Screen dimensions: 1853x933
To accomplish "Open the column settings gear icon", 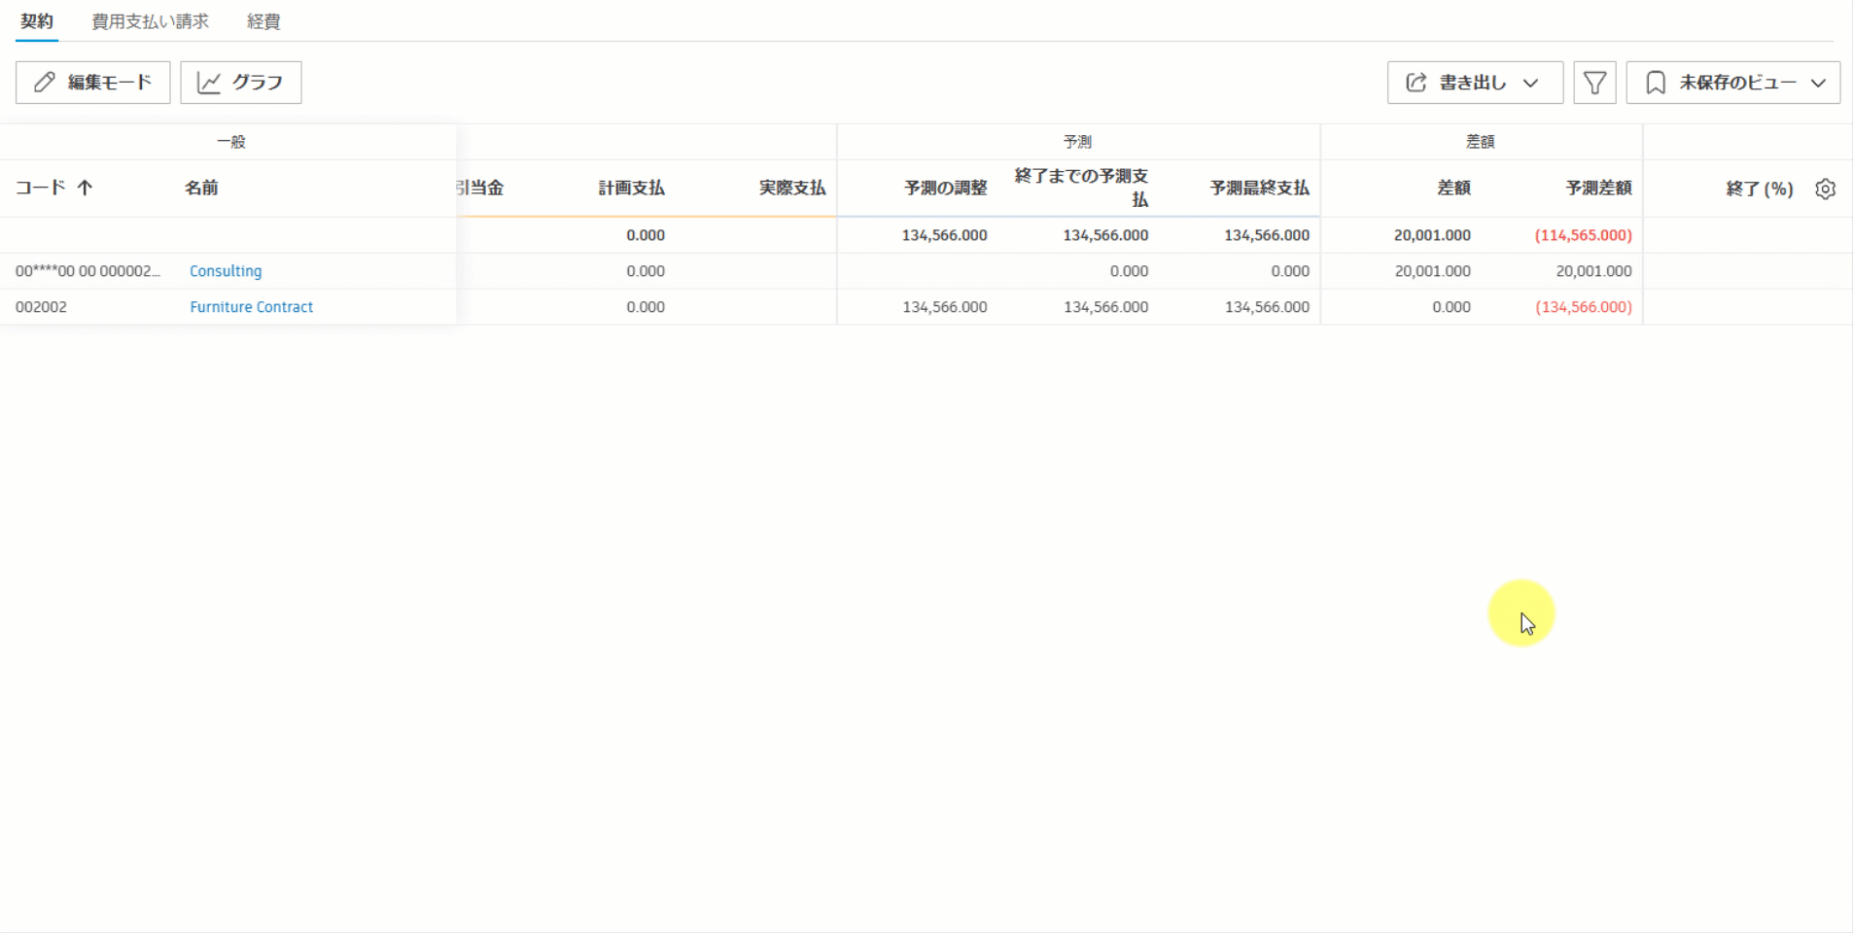I will pyautogui.click(x=1826, y=188).
